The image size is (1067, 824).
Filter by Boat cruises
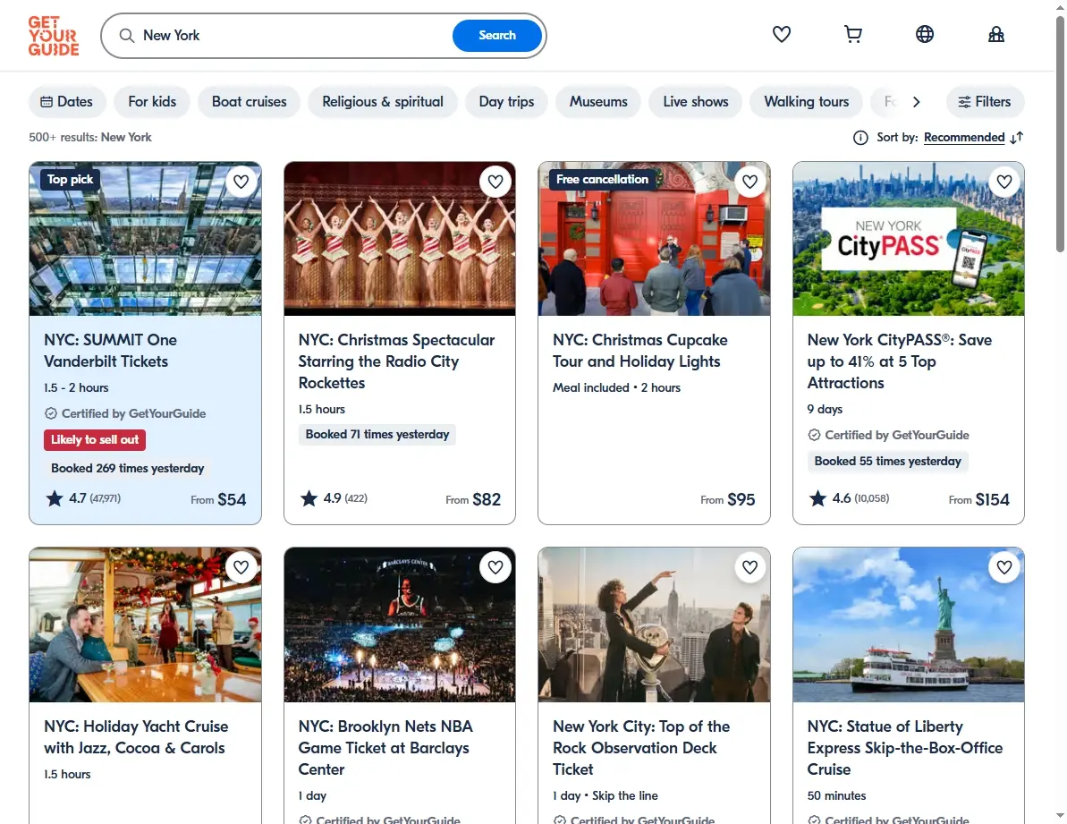point(249,101)
